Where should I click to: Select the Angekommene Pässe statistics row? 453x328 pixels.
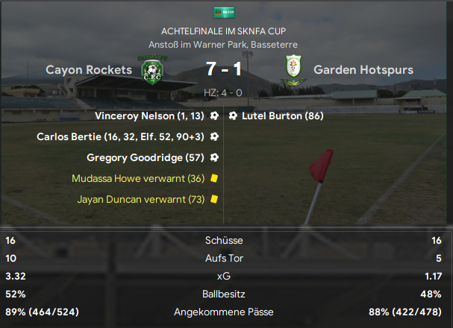tap(224, 312)
